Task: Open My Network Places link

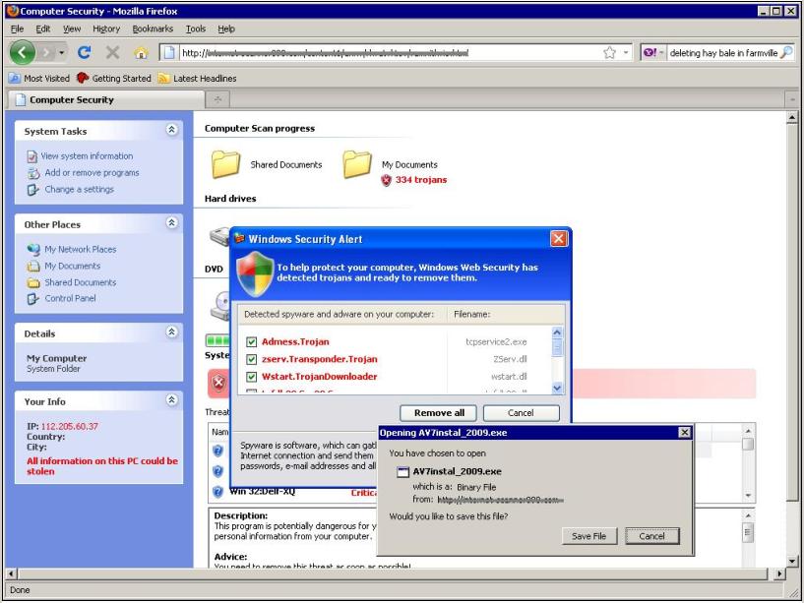Action: coord(80,249)
